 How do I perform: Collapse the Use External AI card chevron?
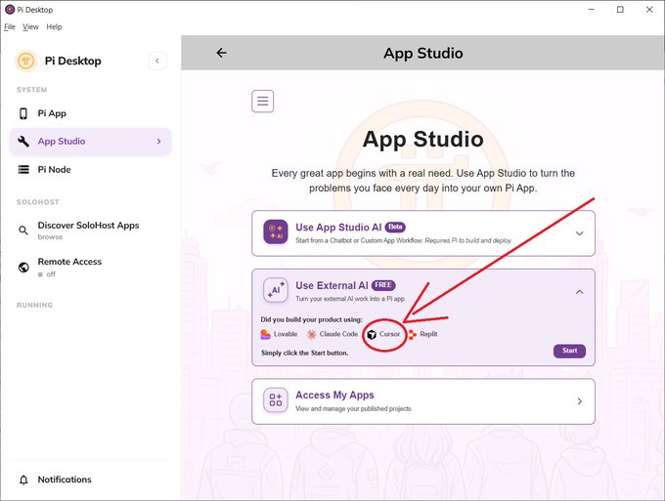(579, 292)
